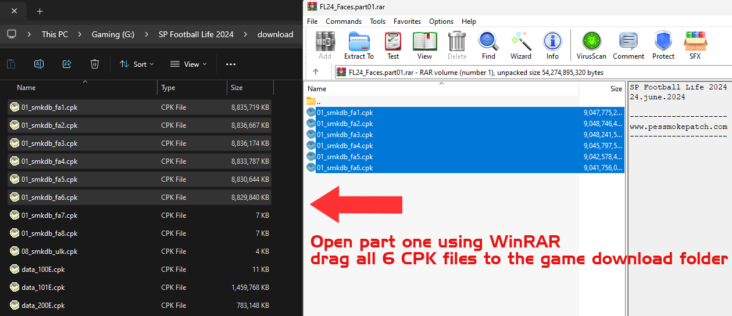Expand the chevron after Gaming (G:)

147,34
